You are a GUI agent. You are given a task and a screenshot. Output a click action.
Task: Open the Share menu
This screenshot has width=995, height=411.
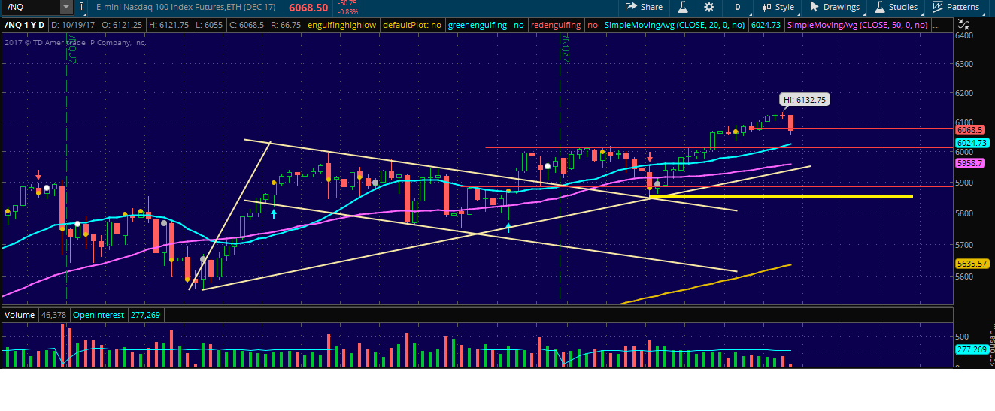pyautogui.click(x=644, y=7)
